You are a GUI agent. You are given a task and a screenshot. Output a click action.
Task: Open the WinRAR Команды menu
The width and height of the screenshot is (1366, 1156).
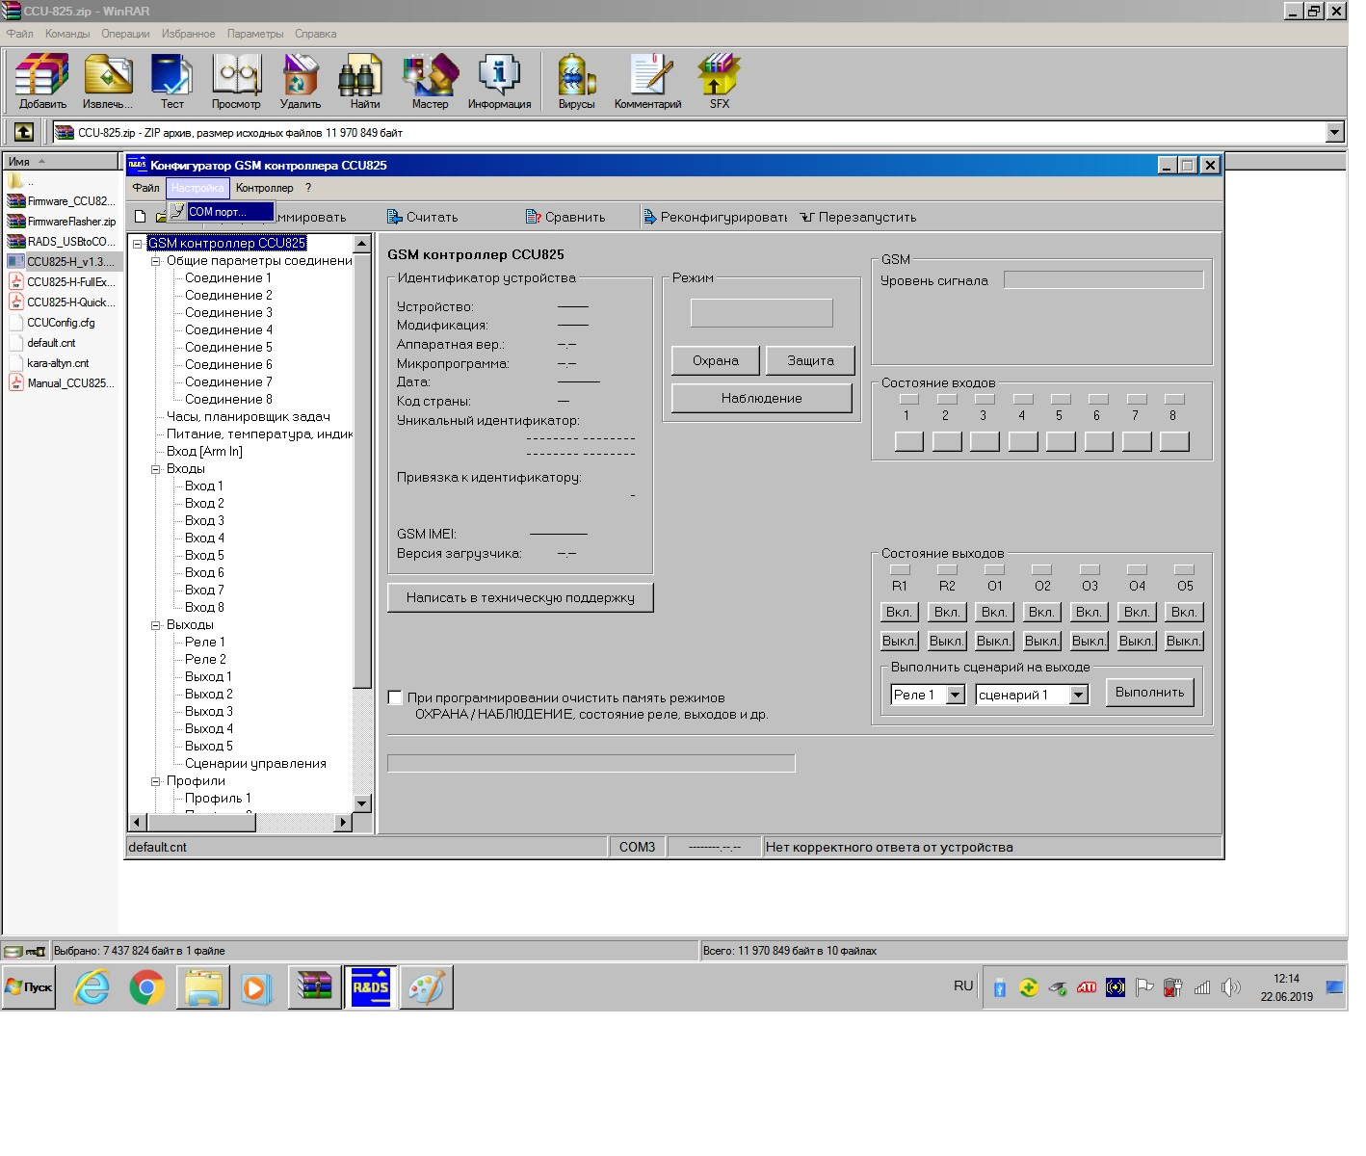pos(67,34)
